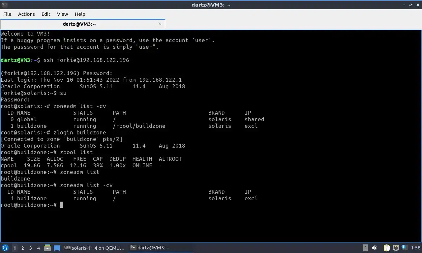Screen dimensions: 422x253
Task: Switch to virtual desktop 2
Action: point(22,248)
